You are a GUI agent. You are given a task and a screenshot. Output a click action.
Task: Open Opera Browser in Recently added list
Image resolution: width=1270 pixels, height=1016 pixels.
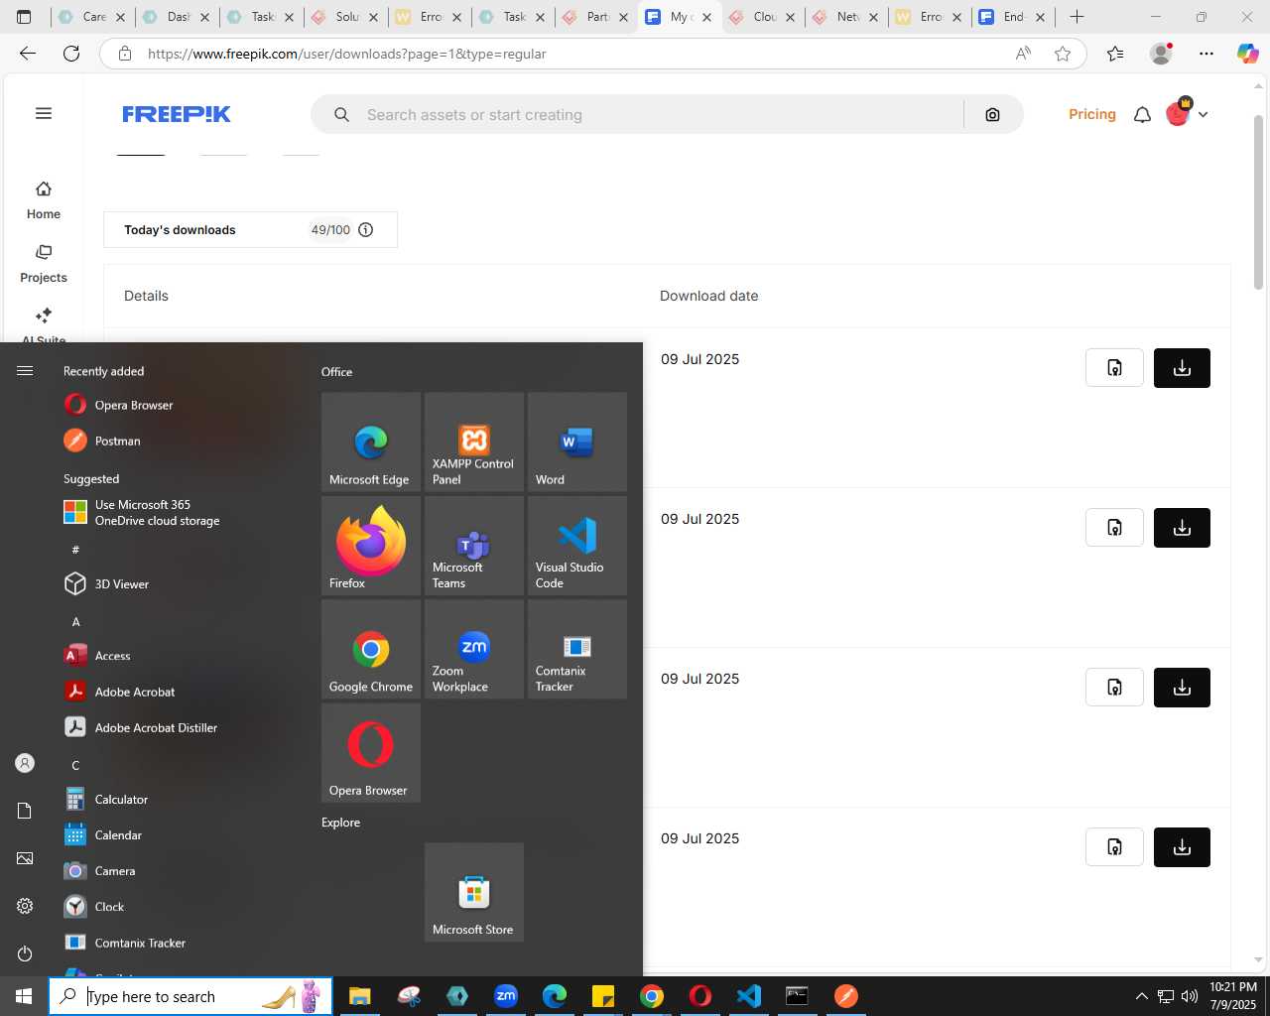[x=179, y=405]
